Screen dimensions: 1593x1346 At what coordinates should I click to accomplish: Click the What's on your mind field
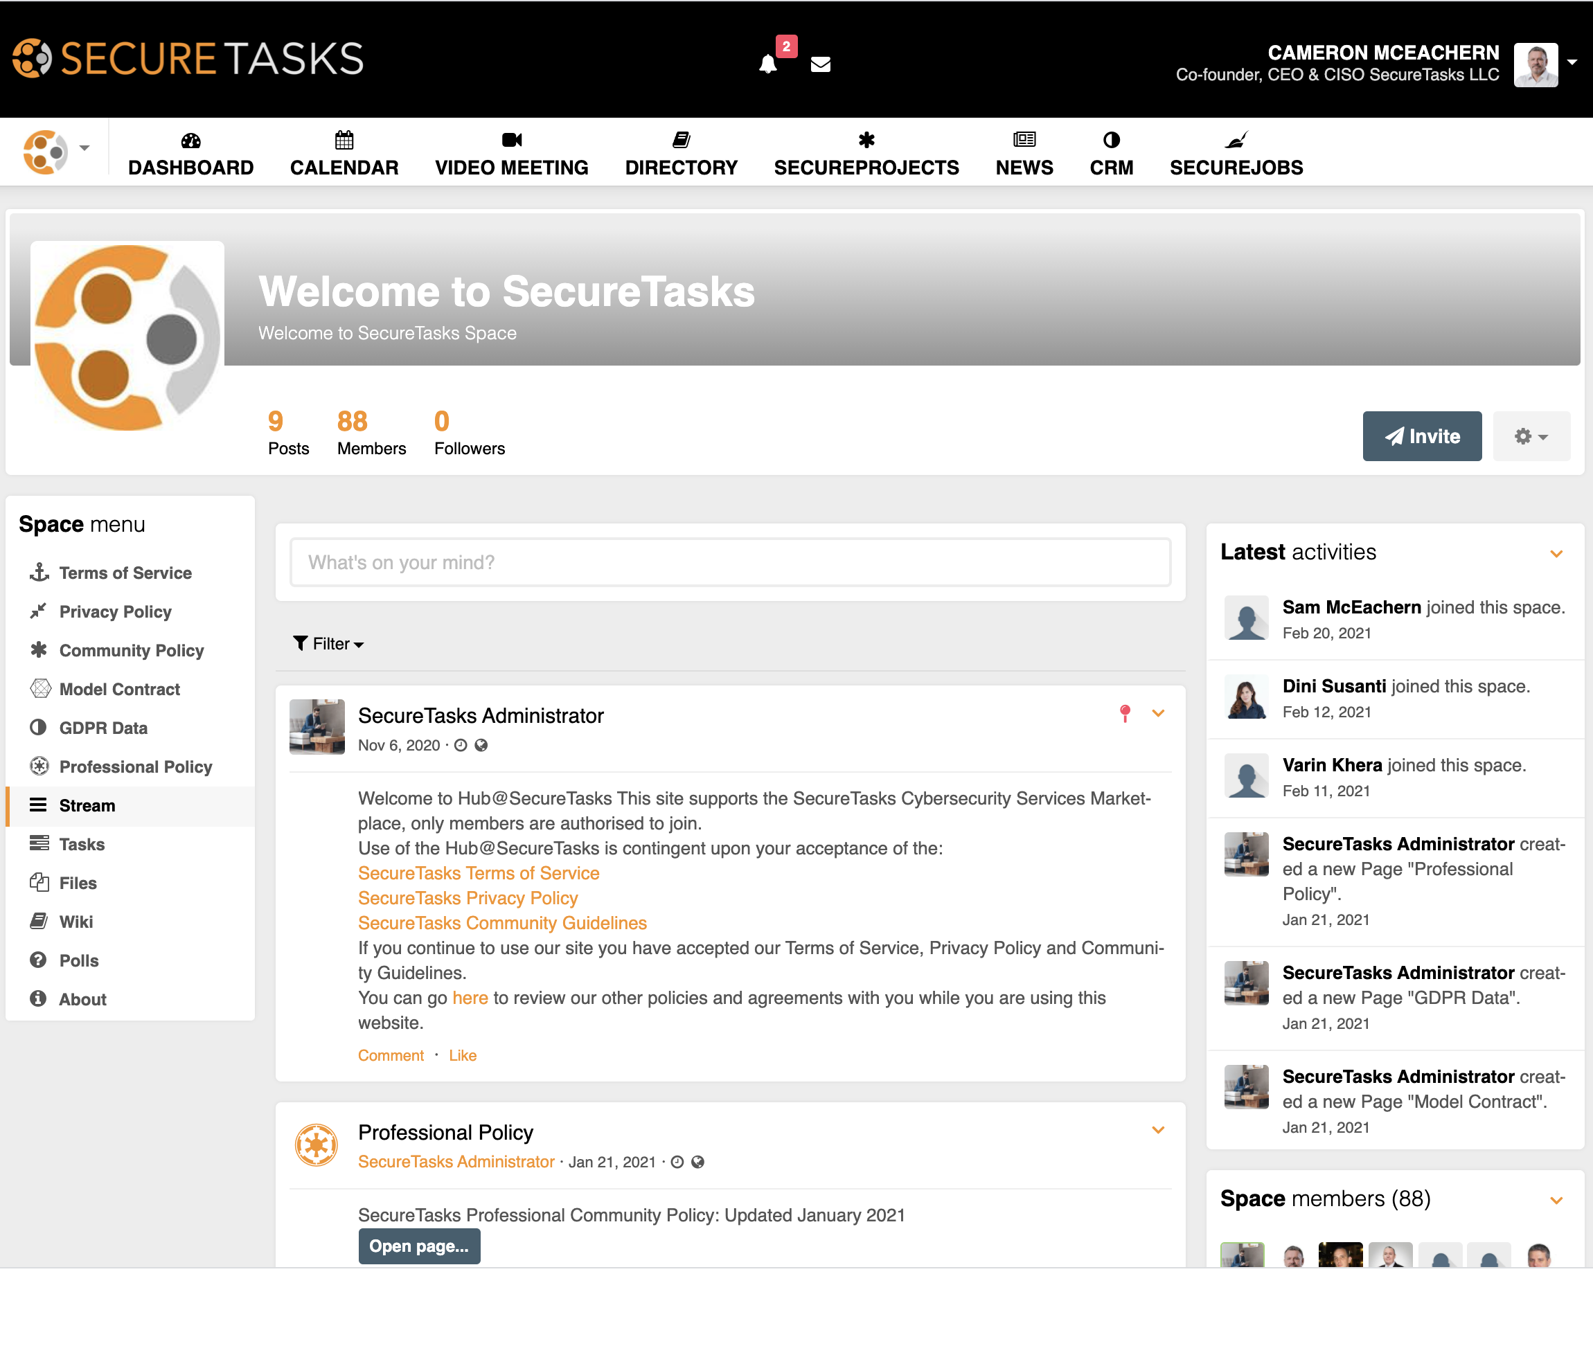[x=730, y=562]
